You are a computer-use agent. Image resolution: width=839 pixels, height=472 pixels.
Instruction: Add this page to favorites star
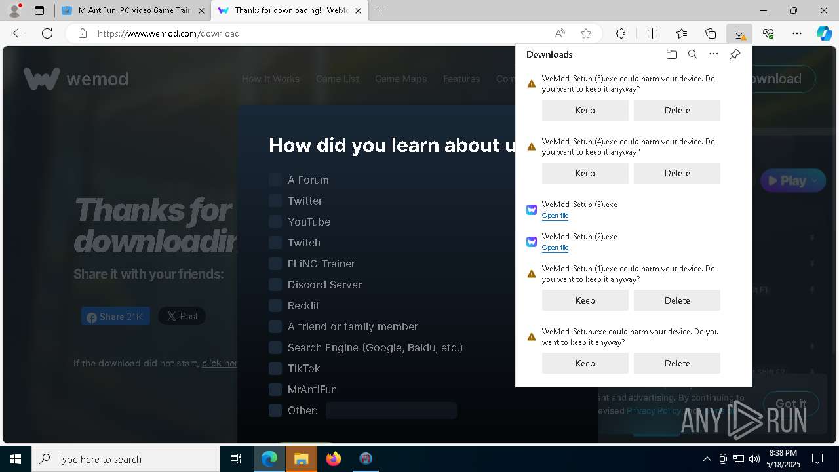click(586, 33)
